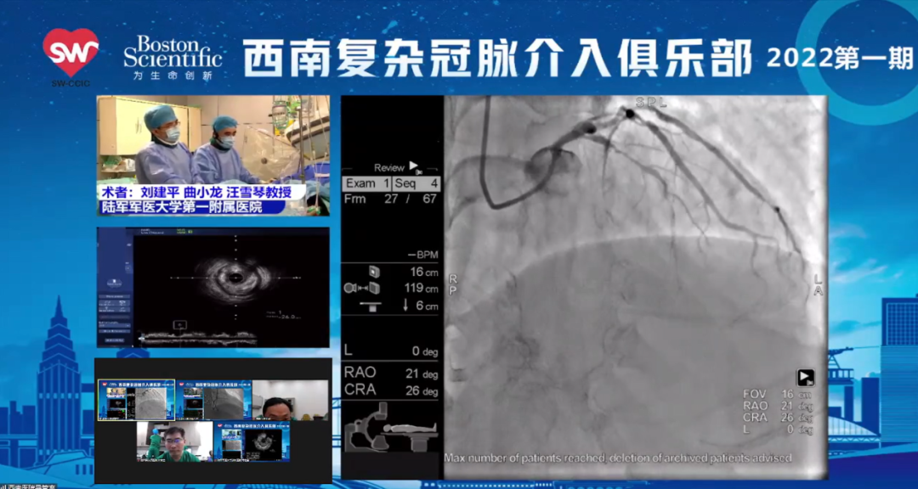Click the Frm 27 / 67 frame counter
This screenshot has width=918, height=489.
(x=390, y=200)
